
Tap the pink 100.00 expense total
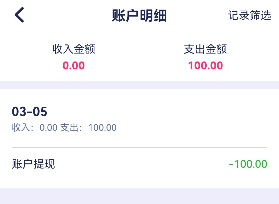pos(205,66)
